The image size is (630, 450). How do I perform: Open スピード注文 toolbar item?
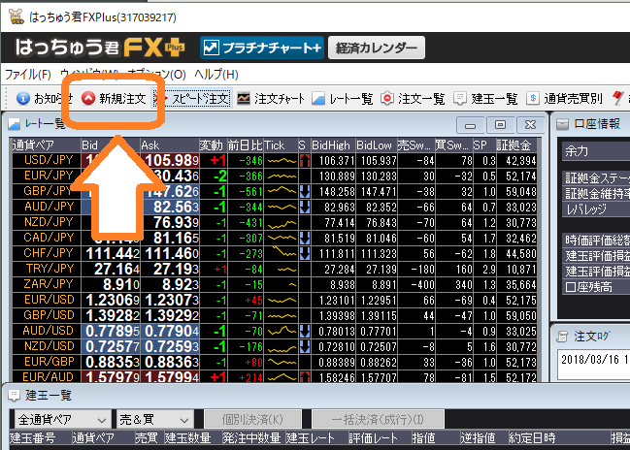tap(192, 98)
